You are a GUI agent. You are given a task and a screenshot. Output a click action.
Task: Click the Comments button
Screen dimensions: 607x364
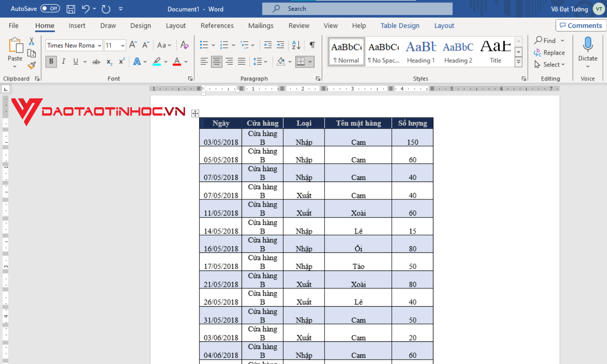(x=581, y=25)
